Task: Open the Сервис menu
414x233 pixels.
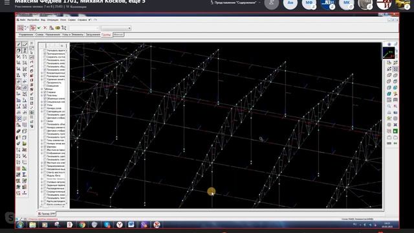Action: point(72,20)
